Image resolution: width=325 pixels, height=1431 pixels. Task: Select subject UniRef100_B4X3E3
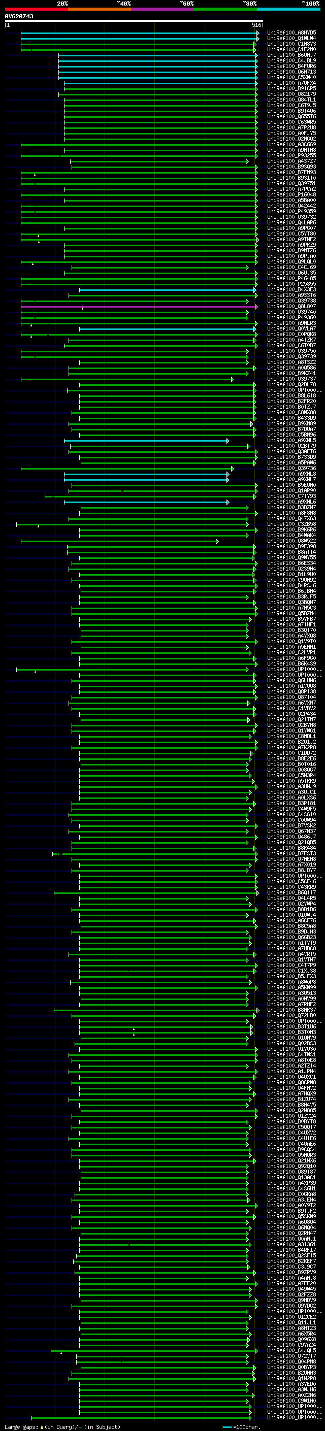coord(291,290)
